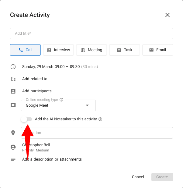The height and width of the screenshot is (188, 183).
Task: Click Add related to
Action: (35, 79)
